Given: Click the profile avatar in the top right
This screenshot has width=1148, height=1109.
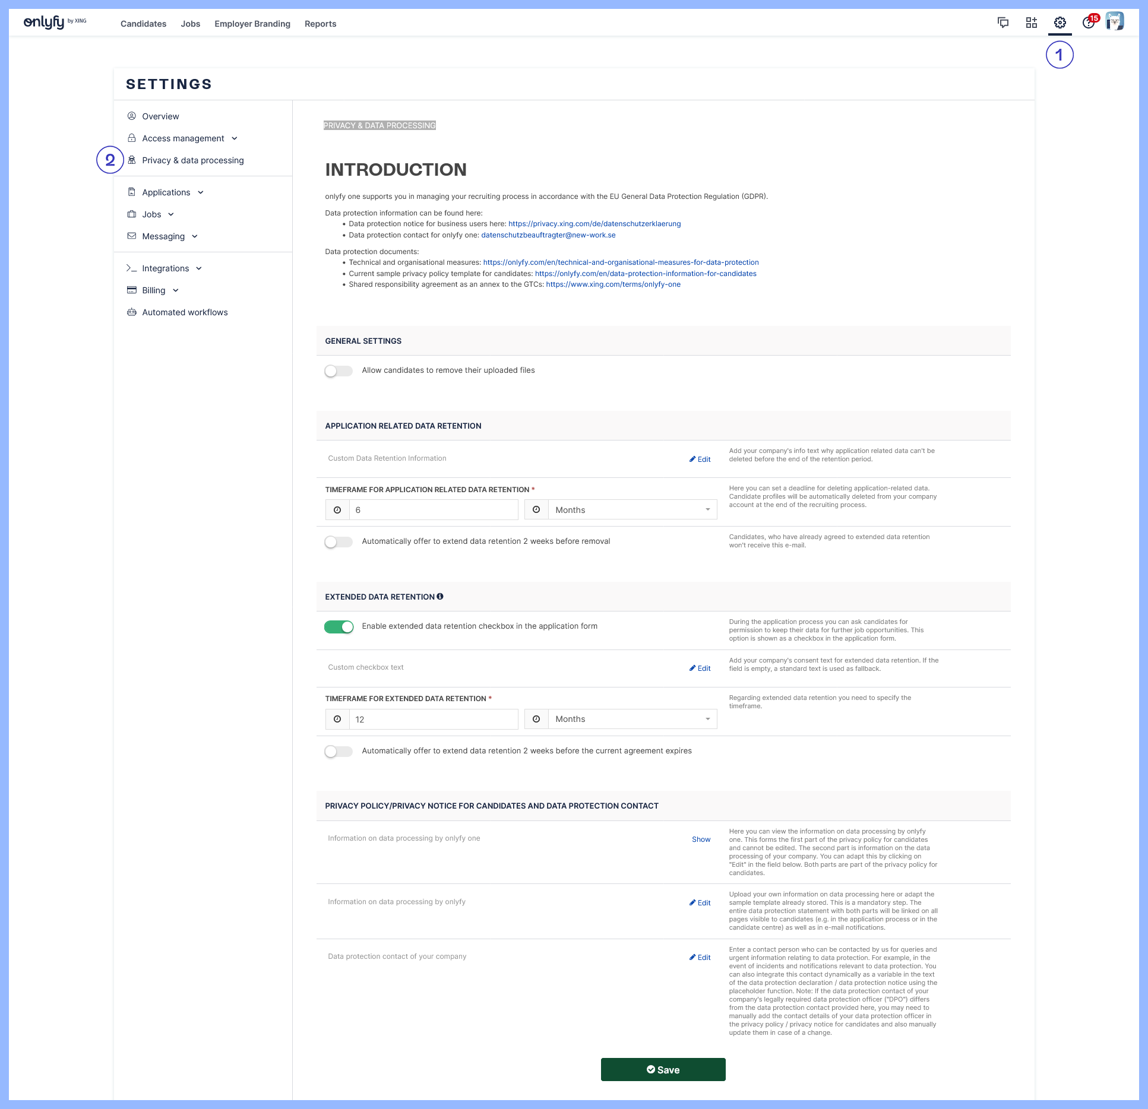Looking at the screenshot, I should 1115,21.
